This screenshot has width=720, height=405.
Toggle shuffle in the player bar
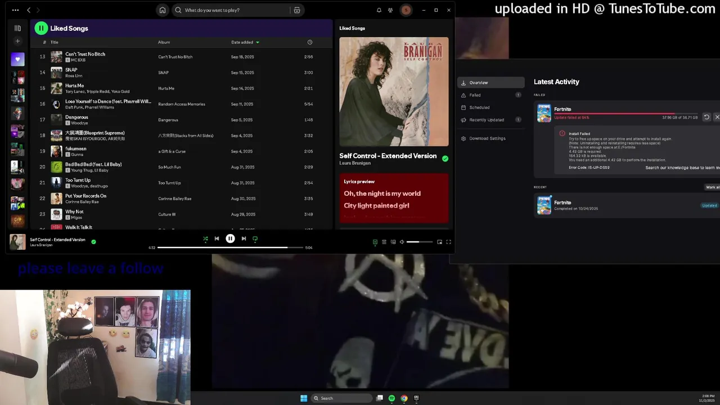click(x=205, y=238)
